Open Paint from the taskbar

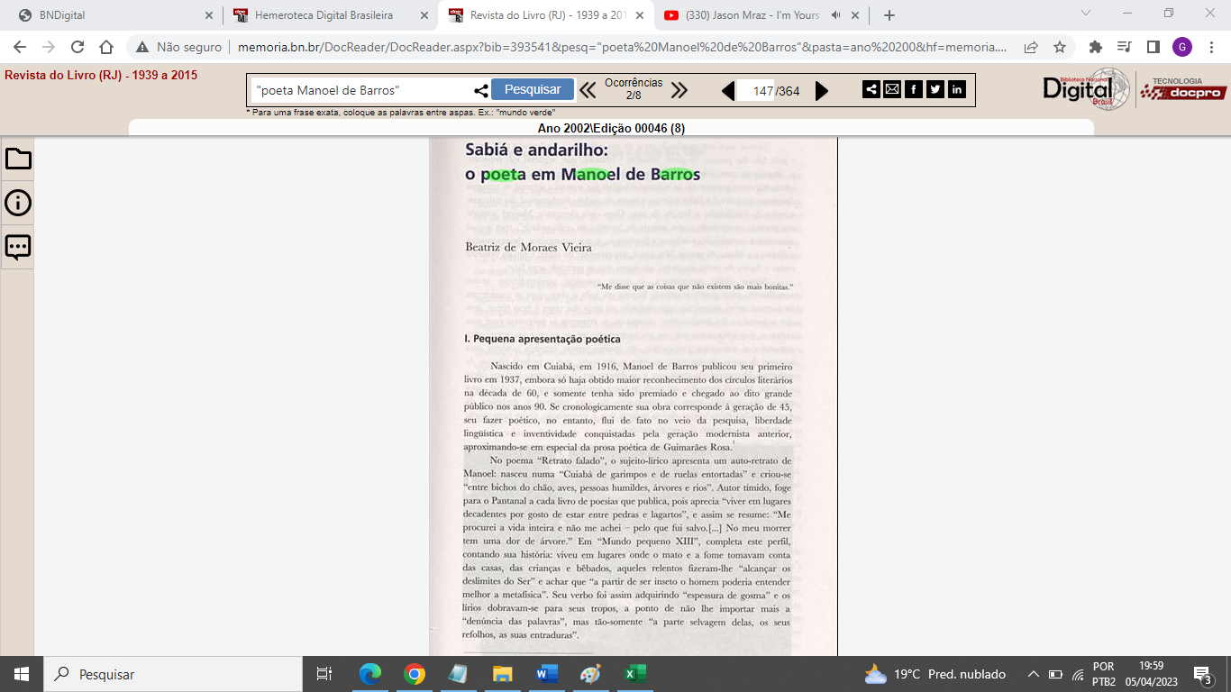click(x=591, y=674)
